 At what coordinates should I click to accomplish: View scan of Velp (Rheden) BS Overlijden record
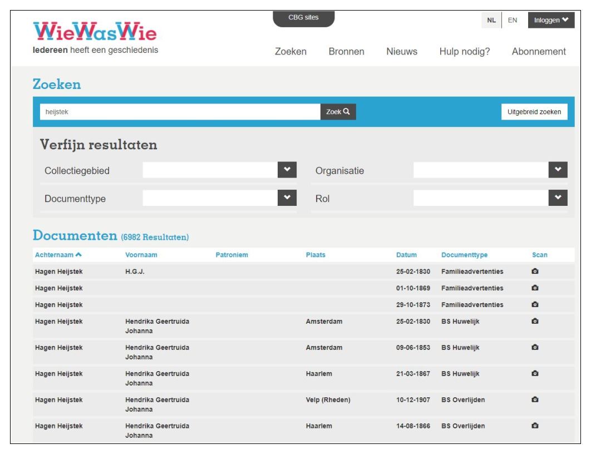(x=535, y=400)
